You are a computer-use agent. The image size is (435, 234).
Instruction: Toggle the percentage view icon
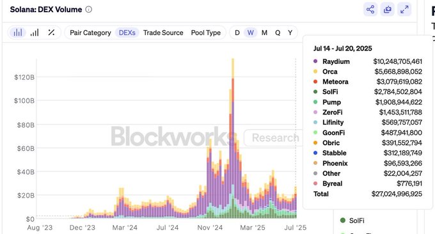pos(51,33)
